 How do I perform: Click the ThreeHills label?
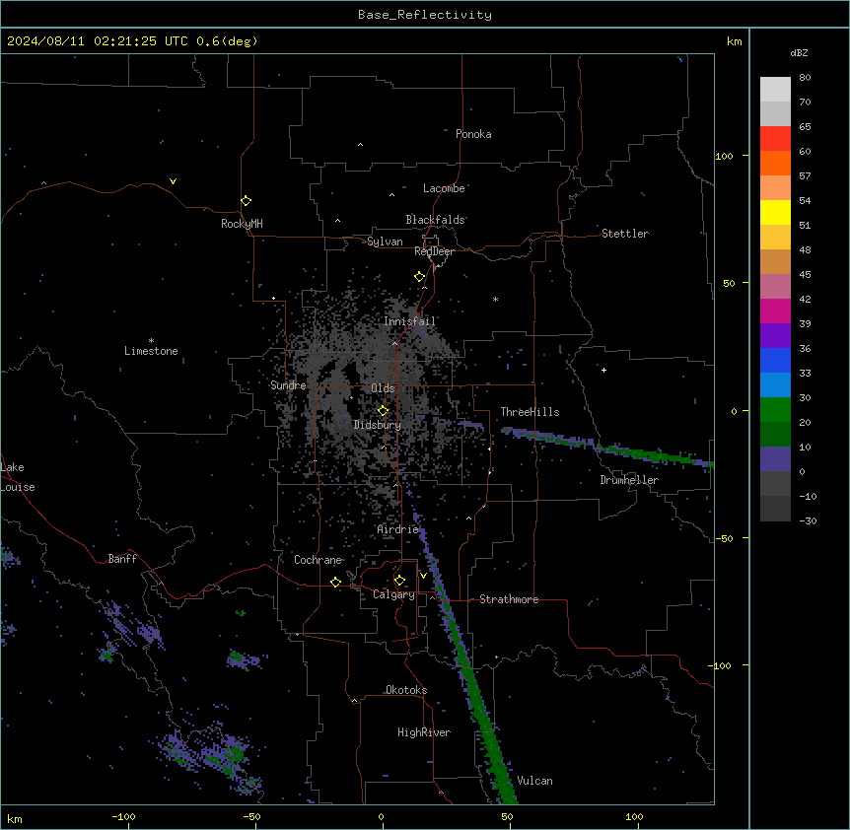coord(530,412)
